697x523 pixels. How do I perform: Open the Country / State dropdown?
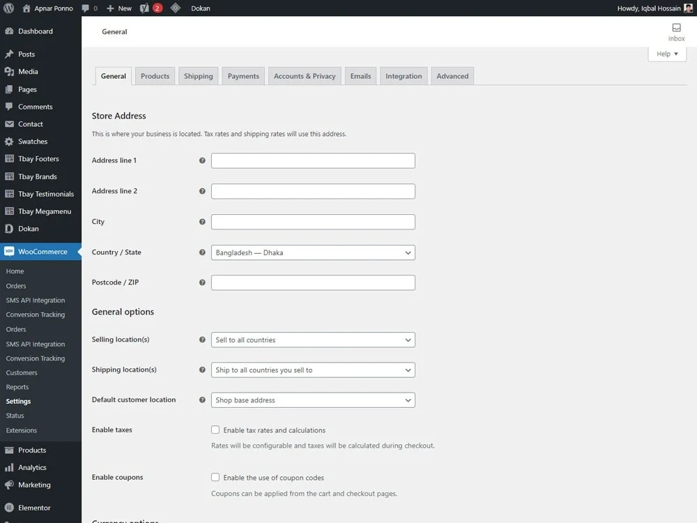[312, 252]
